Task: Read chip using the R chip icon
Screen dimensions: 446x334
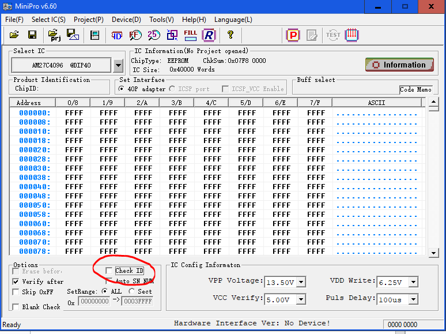Action: click(x=209, y=35)
